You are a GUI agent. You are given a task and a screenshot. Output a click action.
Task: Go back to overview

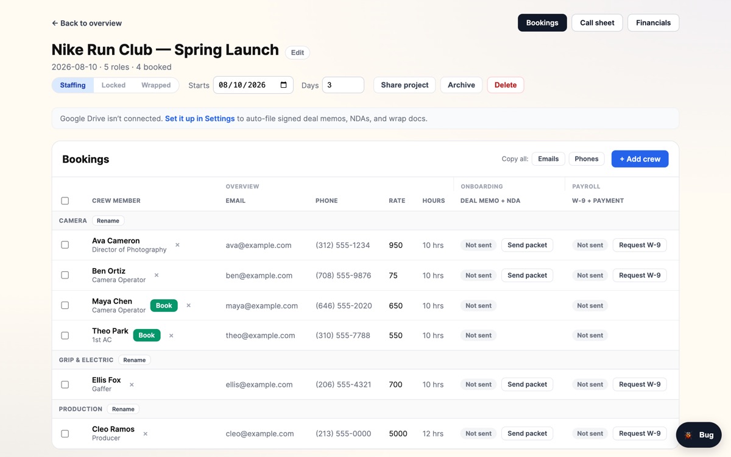click(x=87, y=23)
